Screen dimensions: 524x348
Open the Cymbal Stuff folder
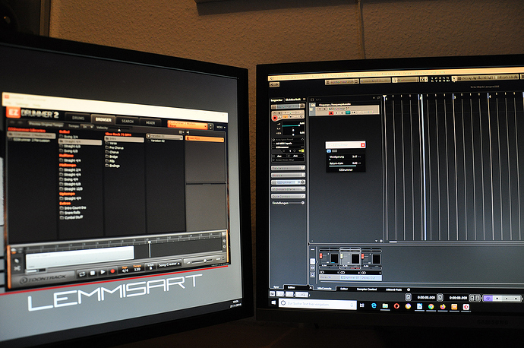coord(71,217)
